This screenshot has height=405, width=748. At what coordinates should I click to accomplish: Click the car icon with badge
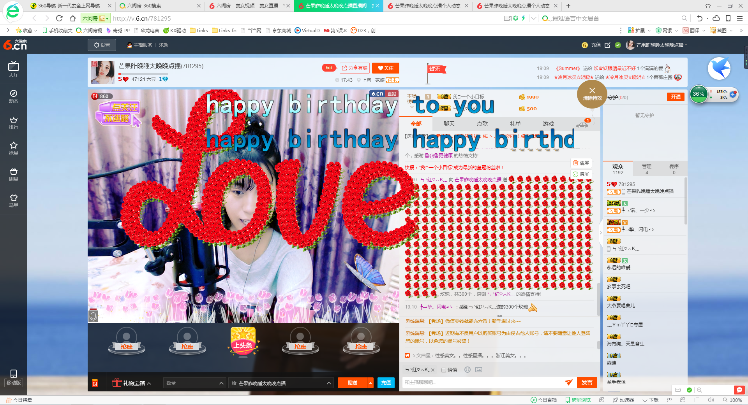tap(582, 124)
